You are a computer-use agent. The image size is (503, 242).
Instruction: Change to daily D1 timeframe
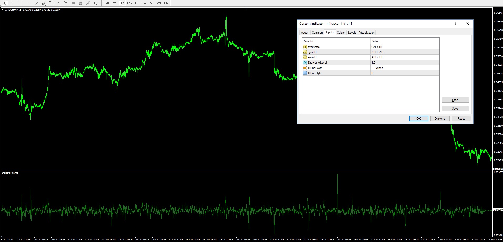pos(151,3)
